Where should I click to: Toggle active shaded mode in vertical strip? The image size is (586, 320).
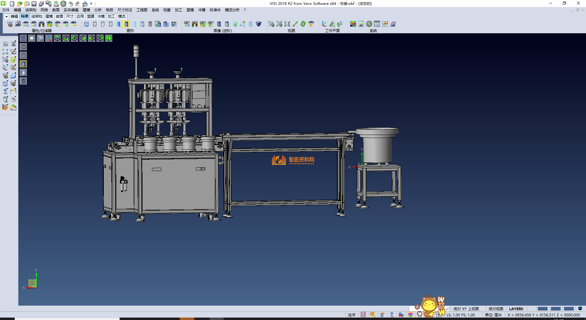(24, 64)
